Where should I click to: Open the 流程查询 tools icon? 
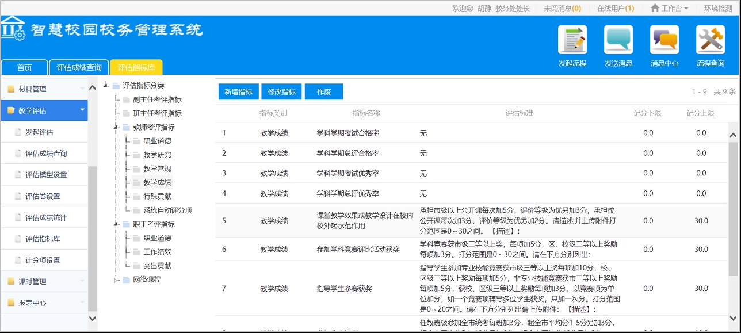[711, 40]
